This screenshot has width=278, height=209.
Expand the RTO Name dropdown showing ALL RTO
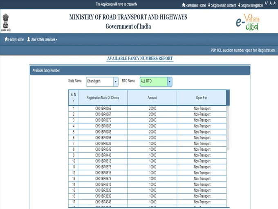156,82
